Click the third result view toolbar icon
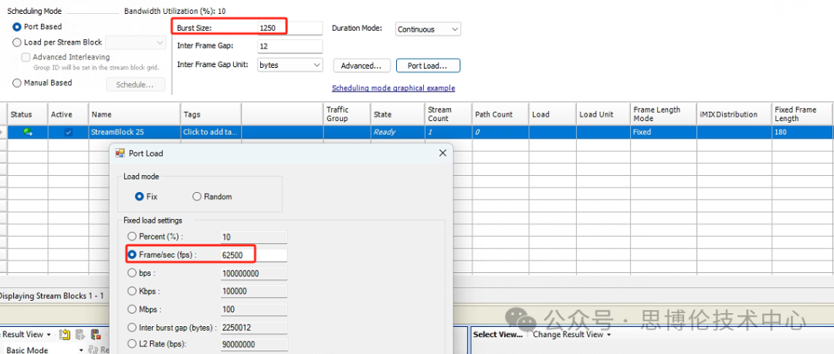834x354 pixels. click(96, 334)
